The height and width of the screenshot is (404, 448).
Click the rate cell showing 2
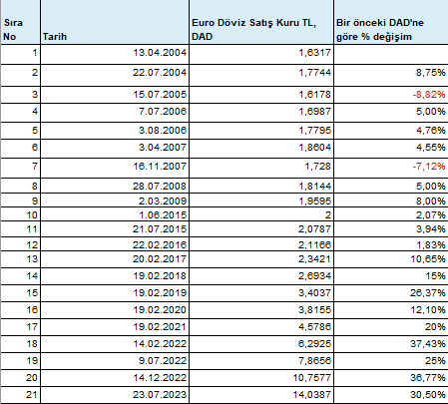pos(261,214)
